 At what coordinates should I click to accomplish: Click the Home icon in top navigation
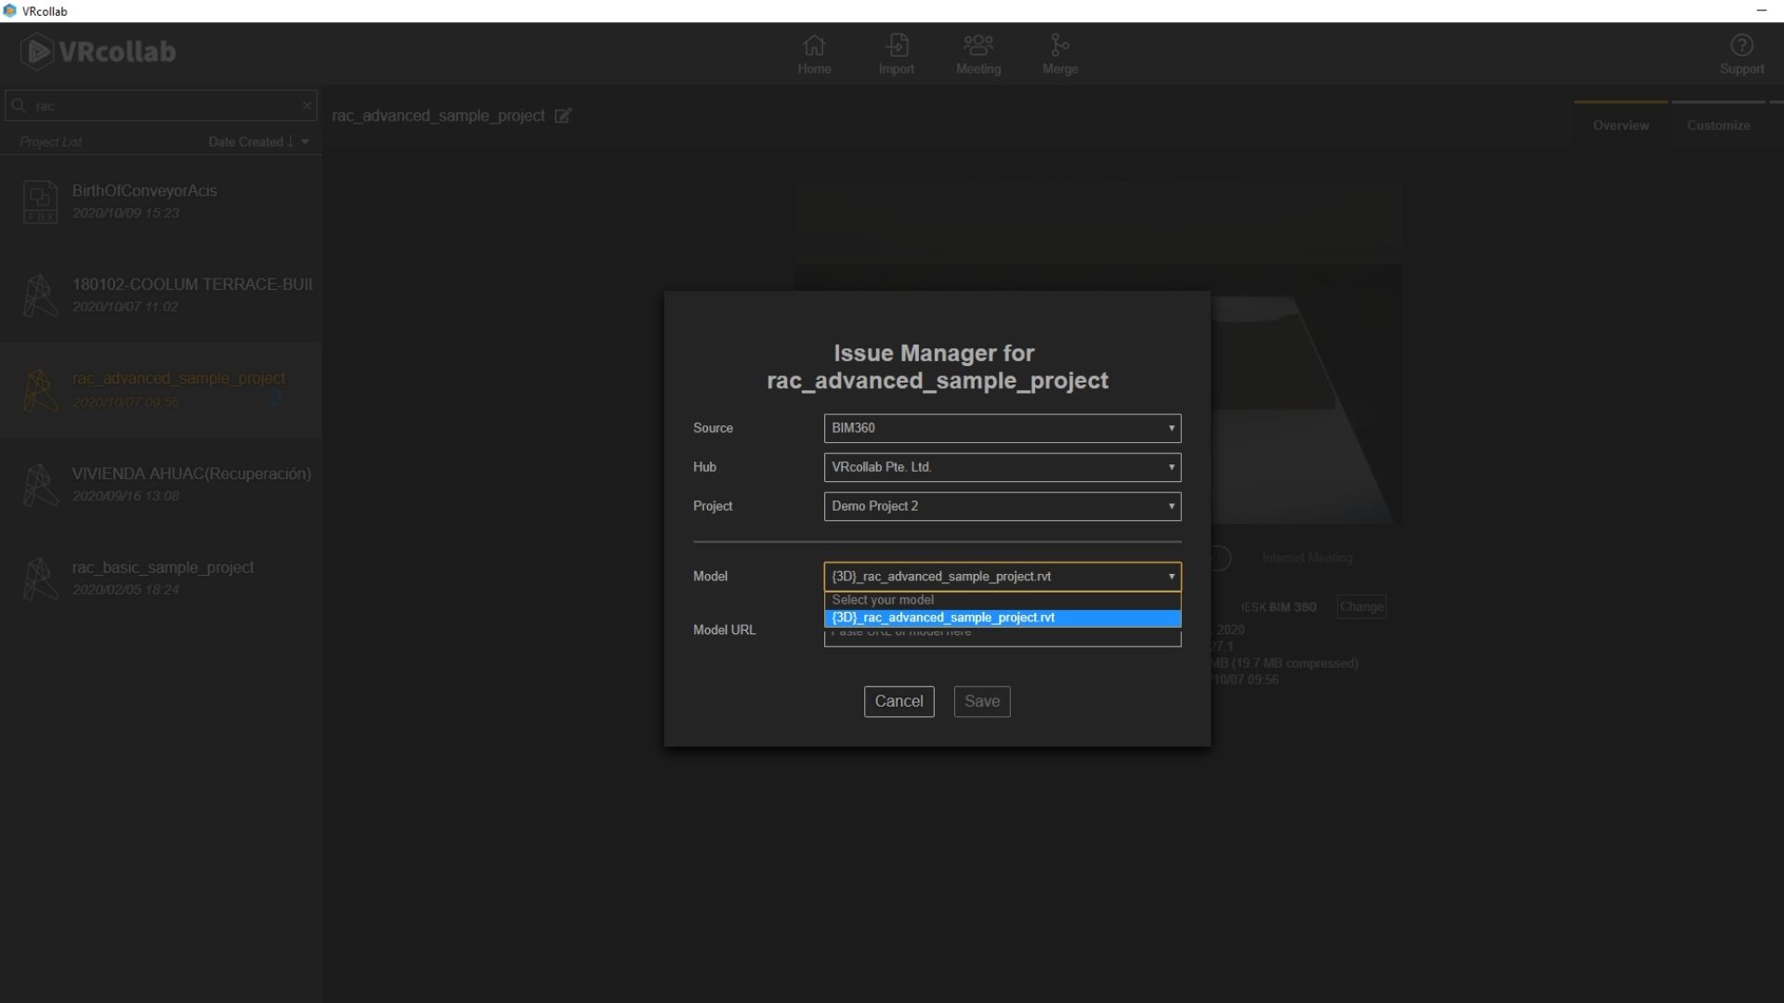(814, 45)
